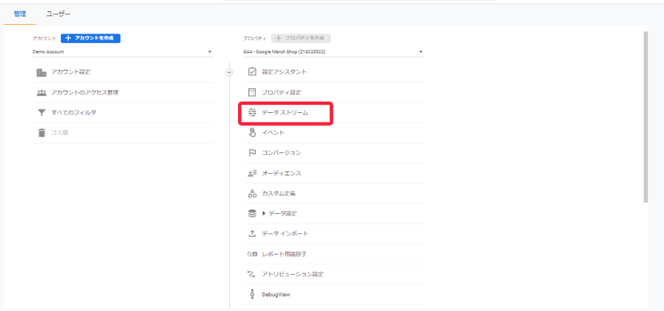Open カスタム定義
Viewport: 664px width, 311px height.
[279, 194]
